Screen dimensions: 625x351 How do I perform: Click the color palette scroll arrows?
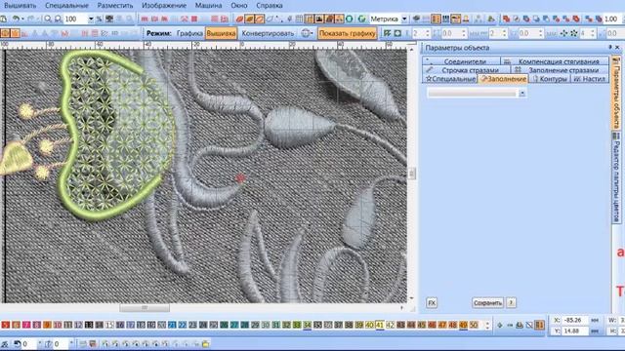tap(487, 325)
